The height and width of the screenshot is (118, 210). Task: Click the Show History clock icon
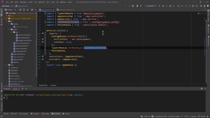coord(193,6)
